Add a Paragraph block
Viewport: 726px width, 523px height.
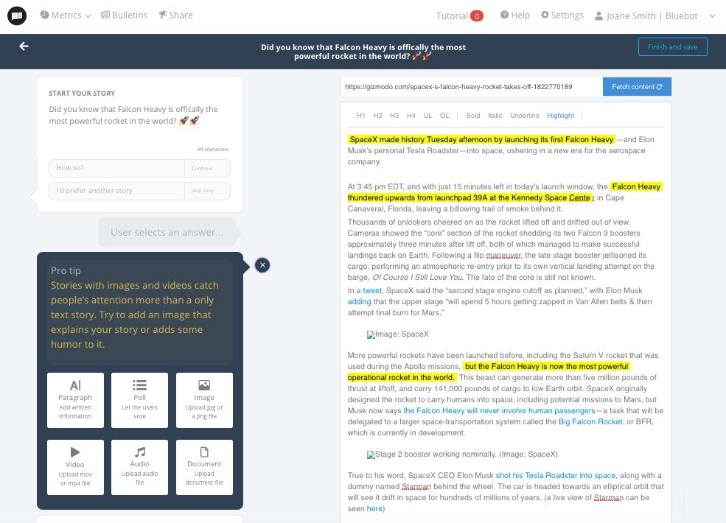coord(75,400)
